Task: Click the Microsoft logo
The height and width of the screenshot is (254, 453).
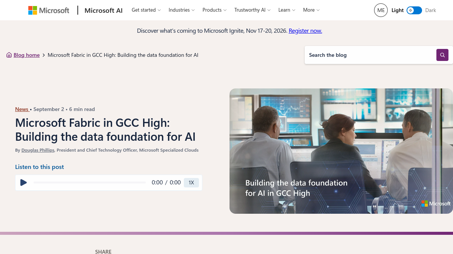Action: coord(49,10)
